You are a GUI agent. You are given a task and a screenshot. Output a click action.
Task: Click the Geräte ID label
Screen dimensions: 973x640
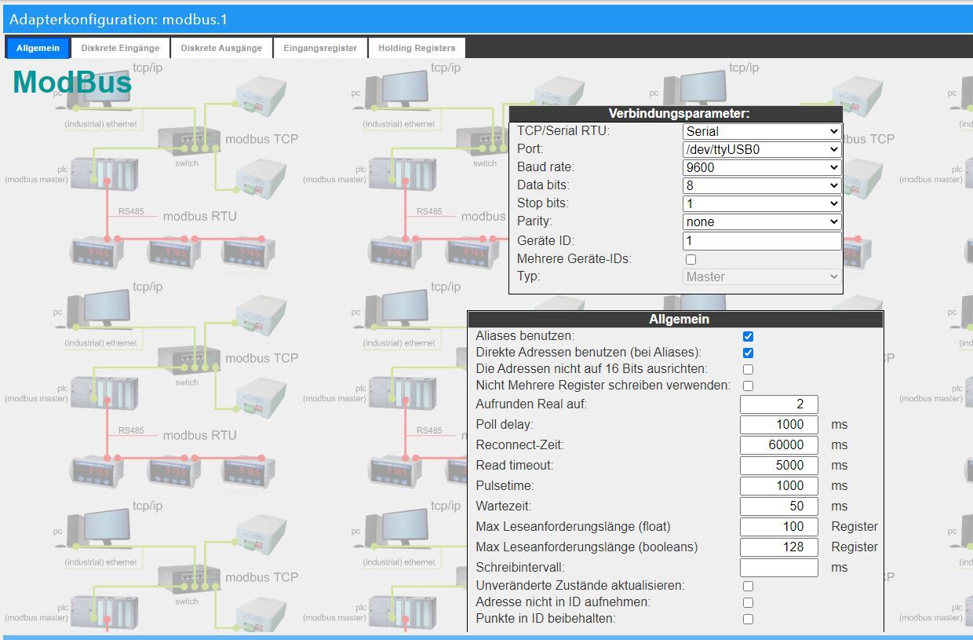[x=546, y=241]
